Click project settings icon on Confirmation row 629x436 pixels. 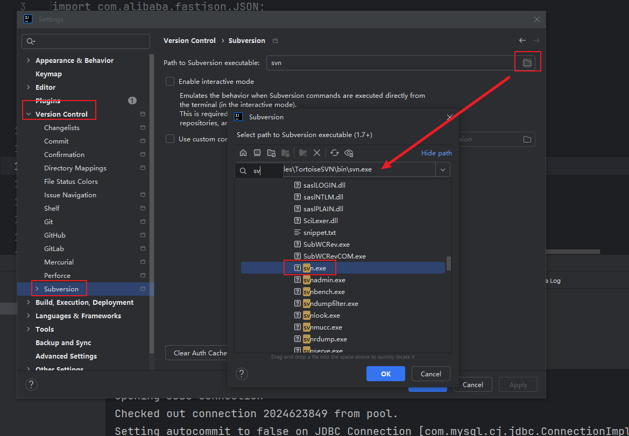coord(143,155)
